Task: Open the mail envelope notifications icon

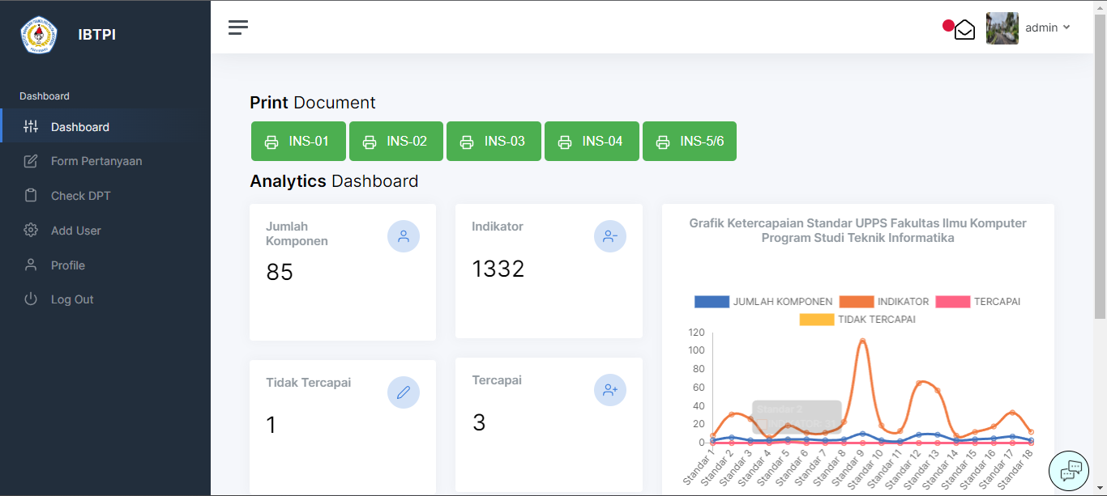Action: [x=964, y=30]
